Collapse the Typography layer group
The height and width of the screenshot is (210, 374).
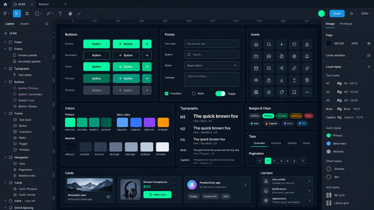pyautogui.click(x=5, y=69)
